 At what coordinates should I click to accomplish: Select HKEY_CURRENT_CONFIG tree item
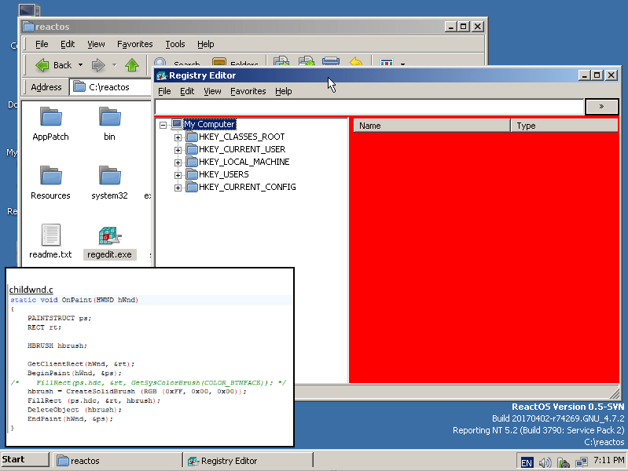[247, 187]
